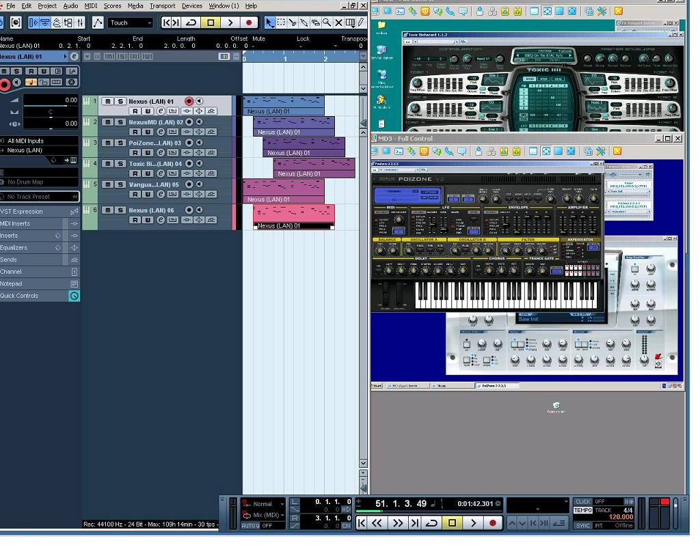Screen dimensions: 700x560
Task: Toggle monitor on Vangua...LAN) 05 track
Action: point(200,184)
